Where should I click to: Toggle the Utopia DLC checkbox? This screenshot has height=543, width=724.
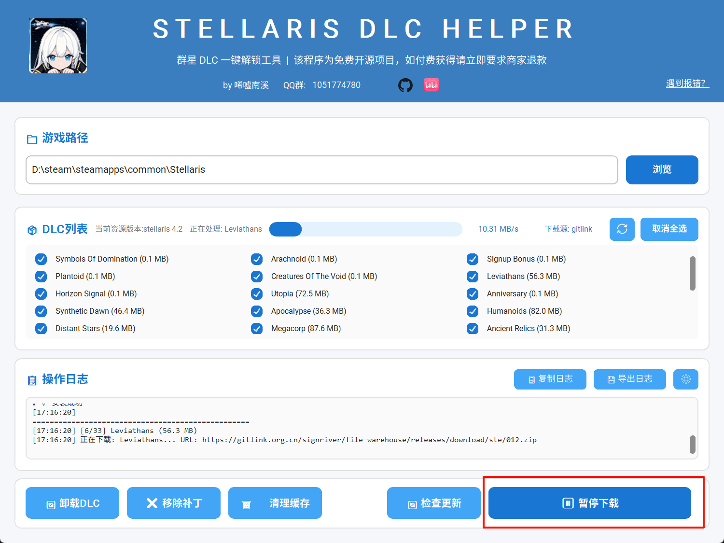257,294
